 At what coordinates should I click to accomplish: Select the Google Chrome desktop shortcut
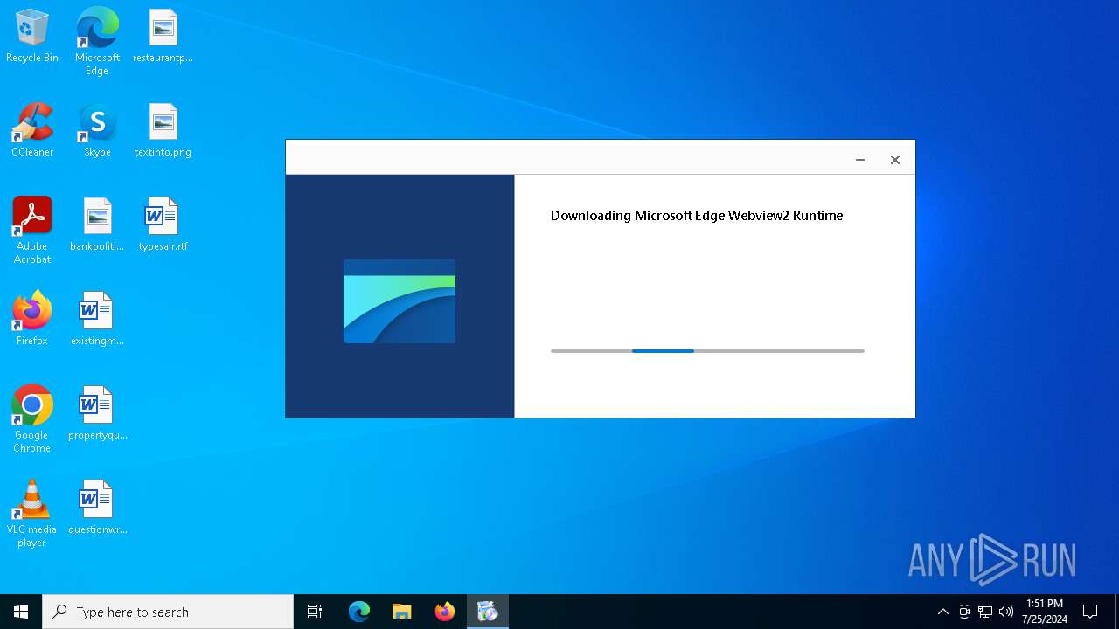(x=32, y=418)
